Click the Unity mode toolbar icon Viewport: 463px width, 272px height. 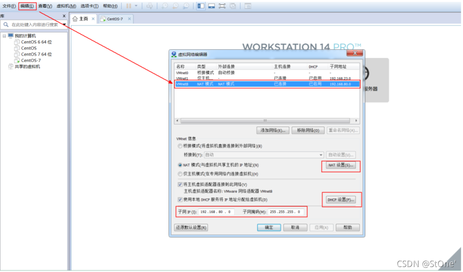(233, 6)
